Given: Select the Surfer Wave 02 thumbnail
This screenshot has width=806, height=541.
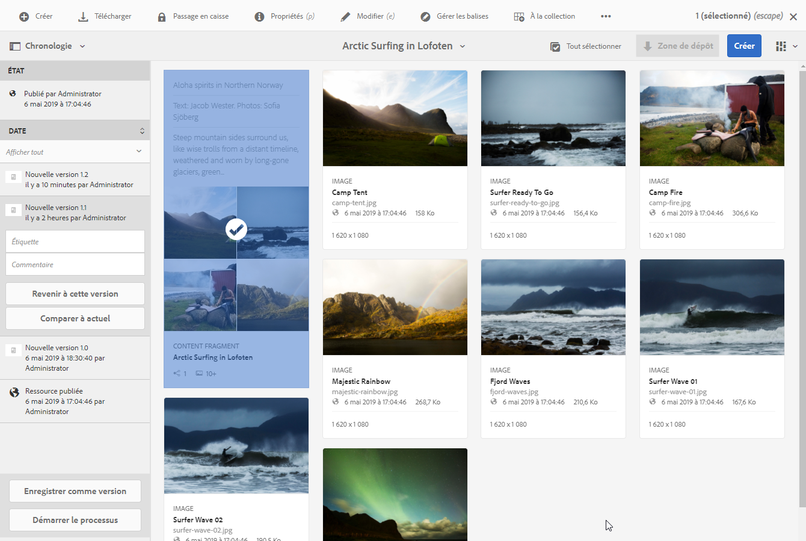Looking at the screenshot, I should tap(236, 446).
